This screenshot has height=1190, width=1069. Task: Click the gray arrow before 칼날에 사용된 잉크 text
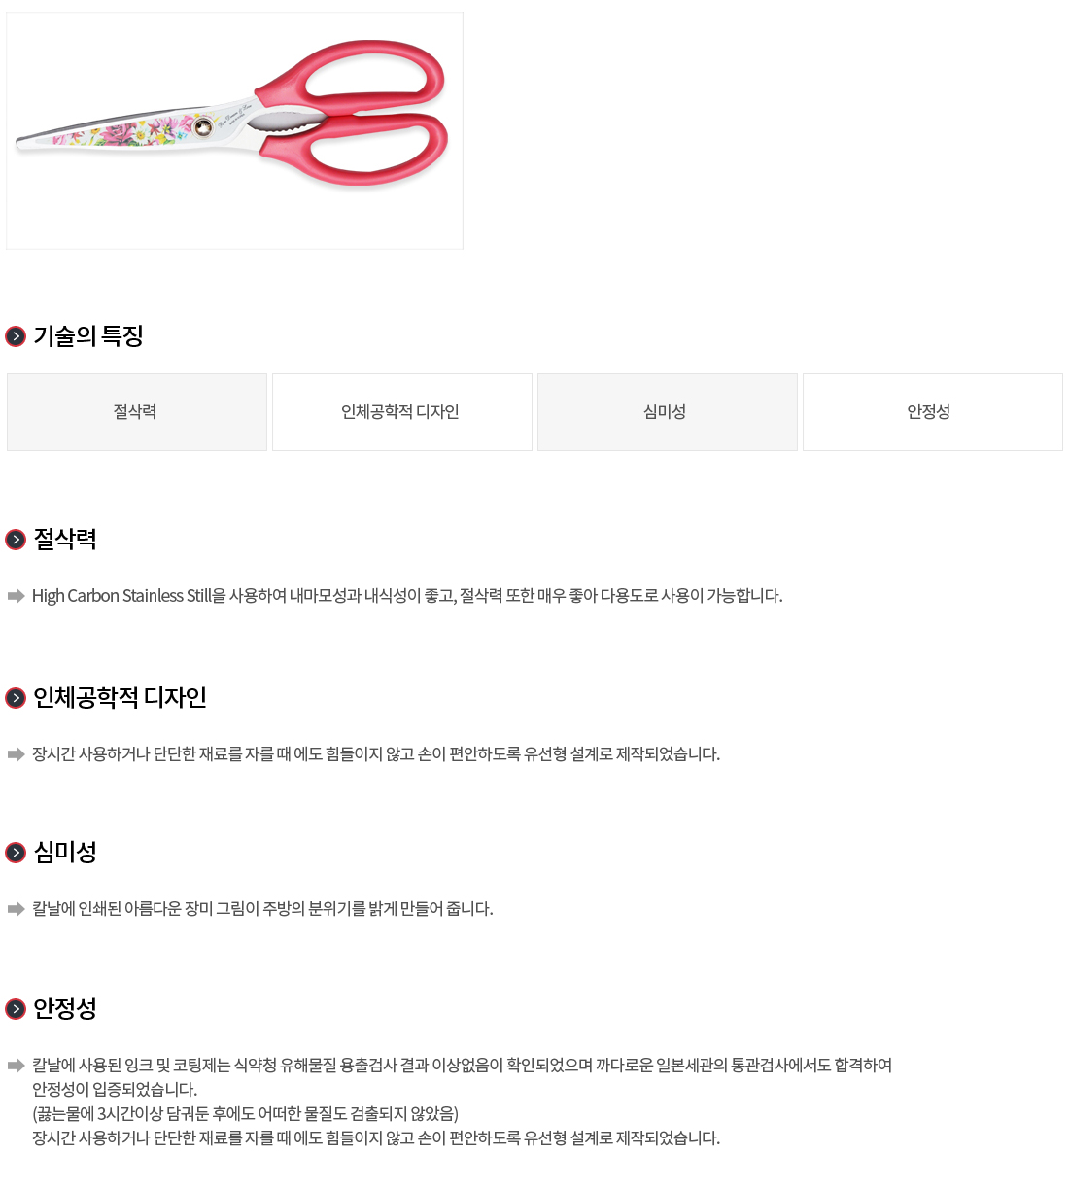point(16,1066)
